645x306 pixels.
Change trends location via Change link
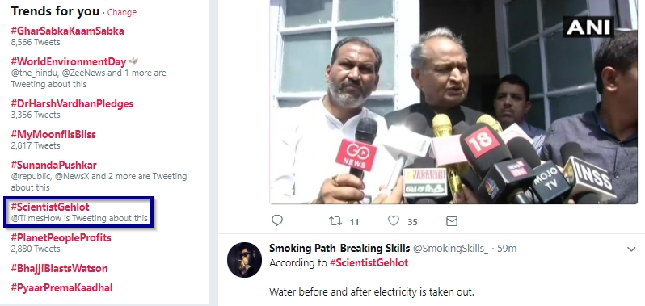122,12
